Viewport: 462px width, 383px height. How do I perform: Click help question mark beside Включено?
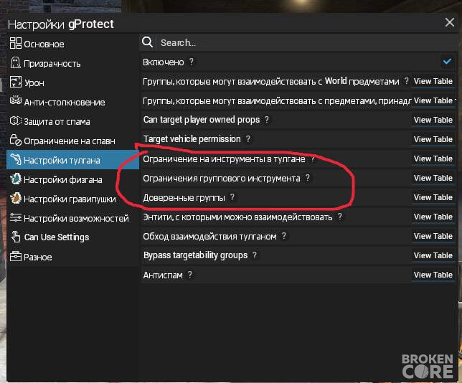pyautogui.click(x=192, y=62)
